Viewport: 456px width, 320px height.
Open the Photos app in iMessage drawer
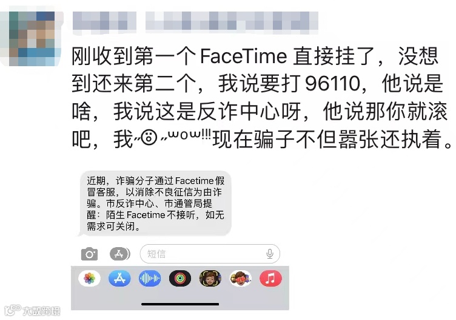pyautogui.click(x=89, y=278)
